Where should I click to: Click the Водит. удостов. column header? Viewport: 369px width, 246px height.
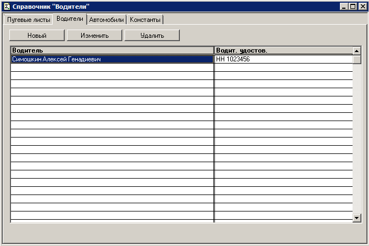[282, 50]
